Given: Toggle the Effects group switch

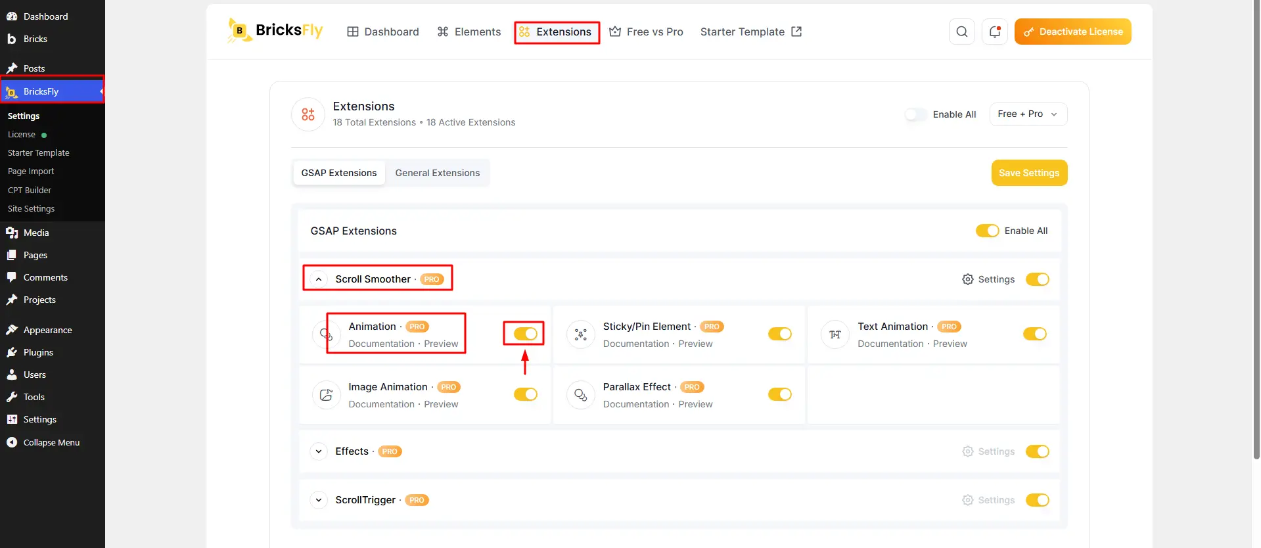Looking at the screenshot, I should [1038, 451].
